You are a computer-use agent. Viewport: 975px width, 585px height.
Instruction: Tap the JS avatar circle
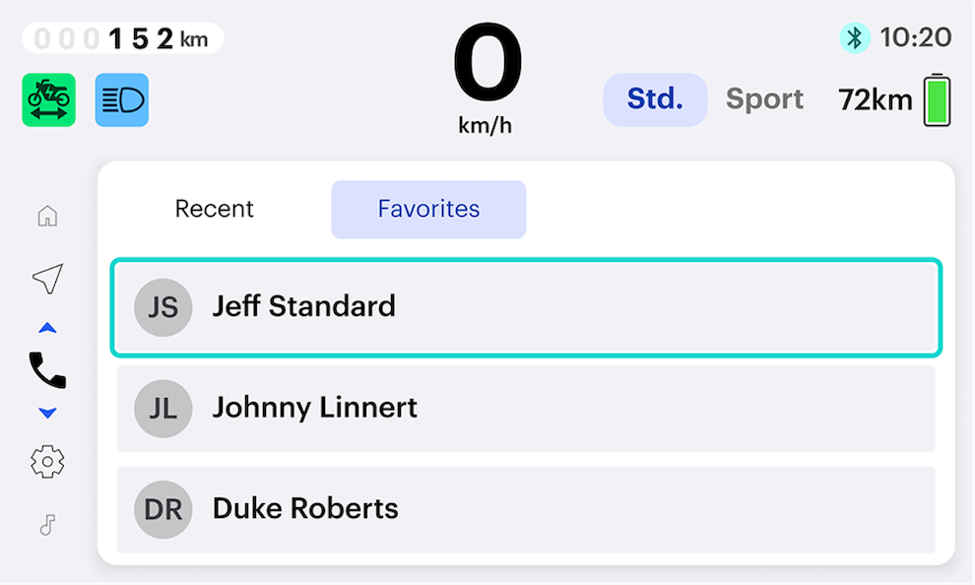pos(162,307)
